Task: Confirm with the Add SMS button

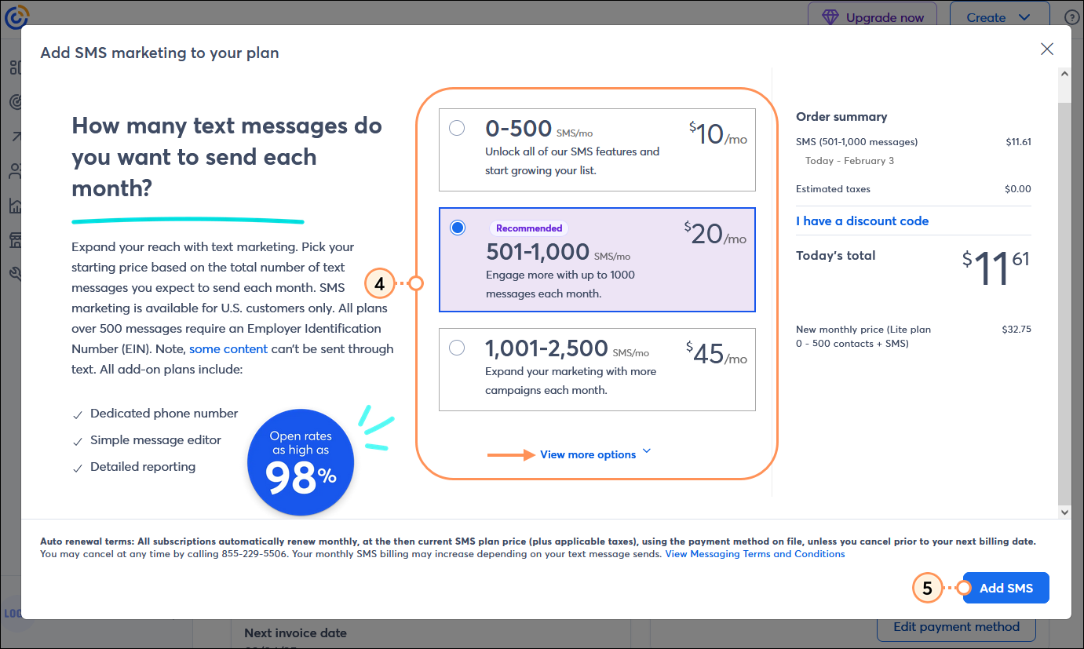Action: tap(1006, 588)
